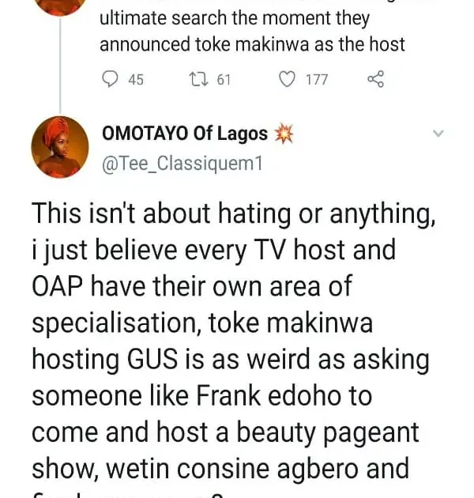Open the tweet reading 'announced toke makinwa as the host'

tap(252, 44)
